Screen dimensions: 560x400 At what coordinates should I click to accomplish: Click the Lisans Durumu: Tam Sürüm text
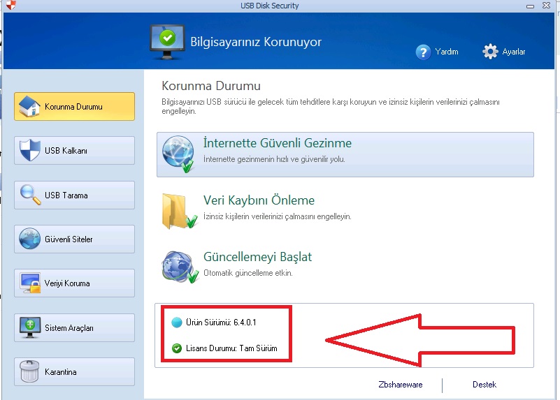point(231,348)
